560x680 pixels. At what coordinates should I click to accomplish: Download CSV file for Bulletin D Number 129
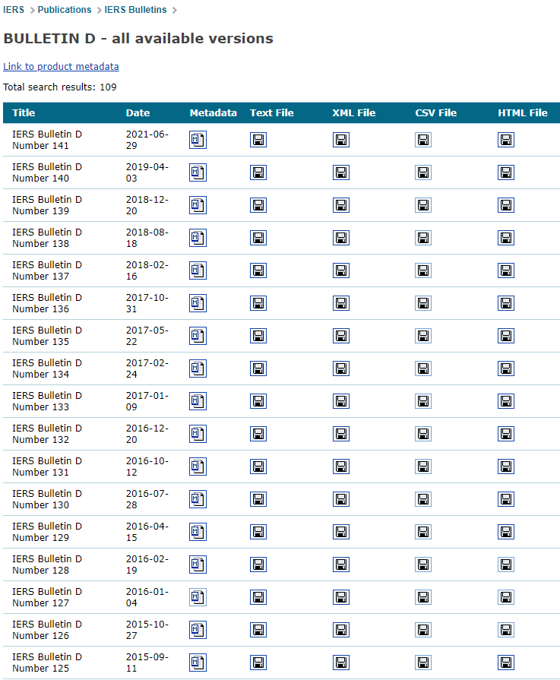[x=423, y=532]
